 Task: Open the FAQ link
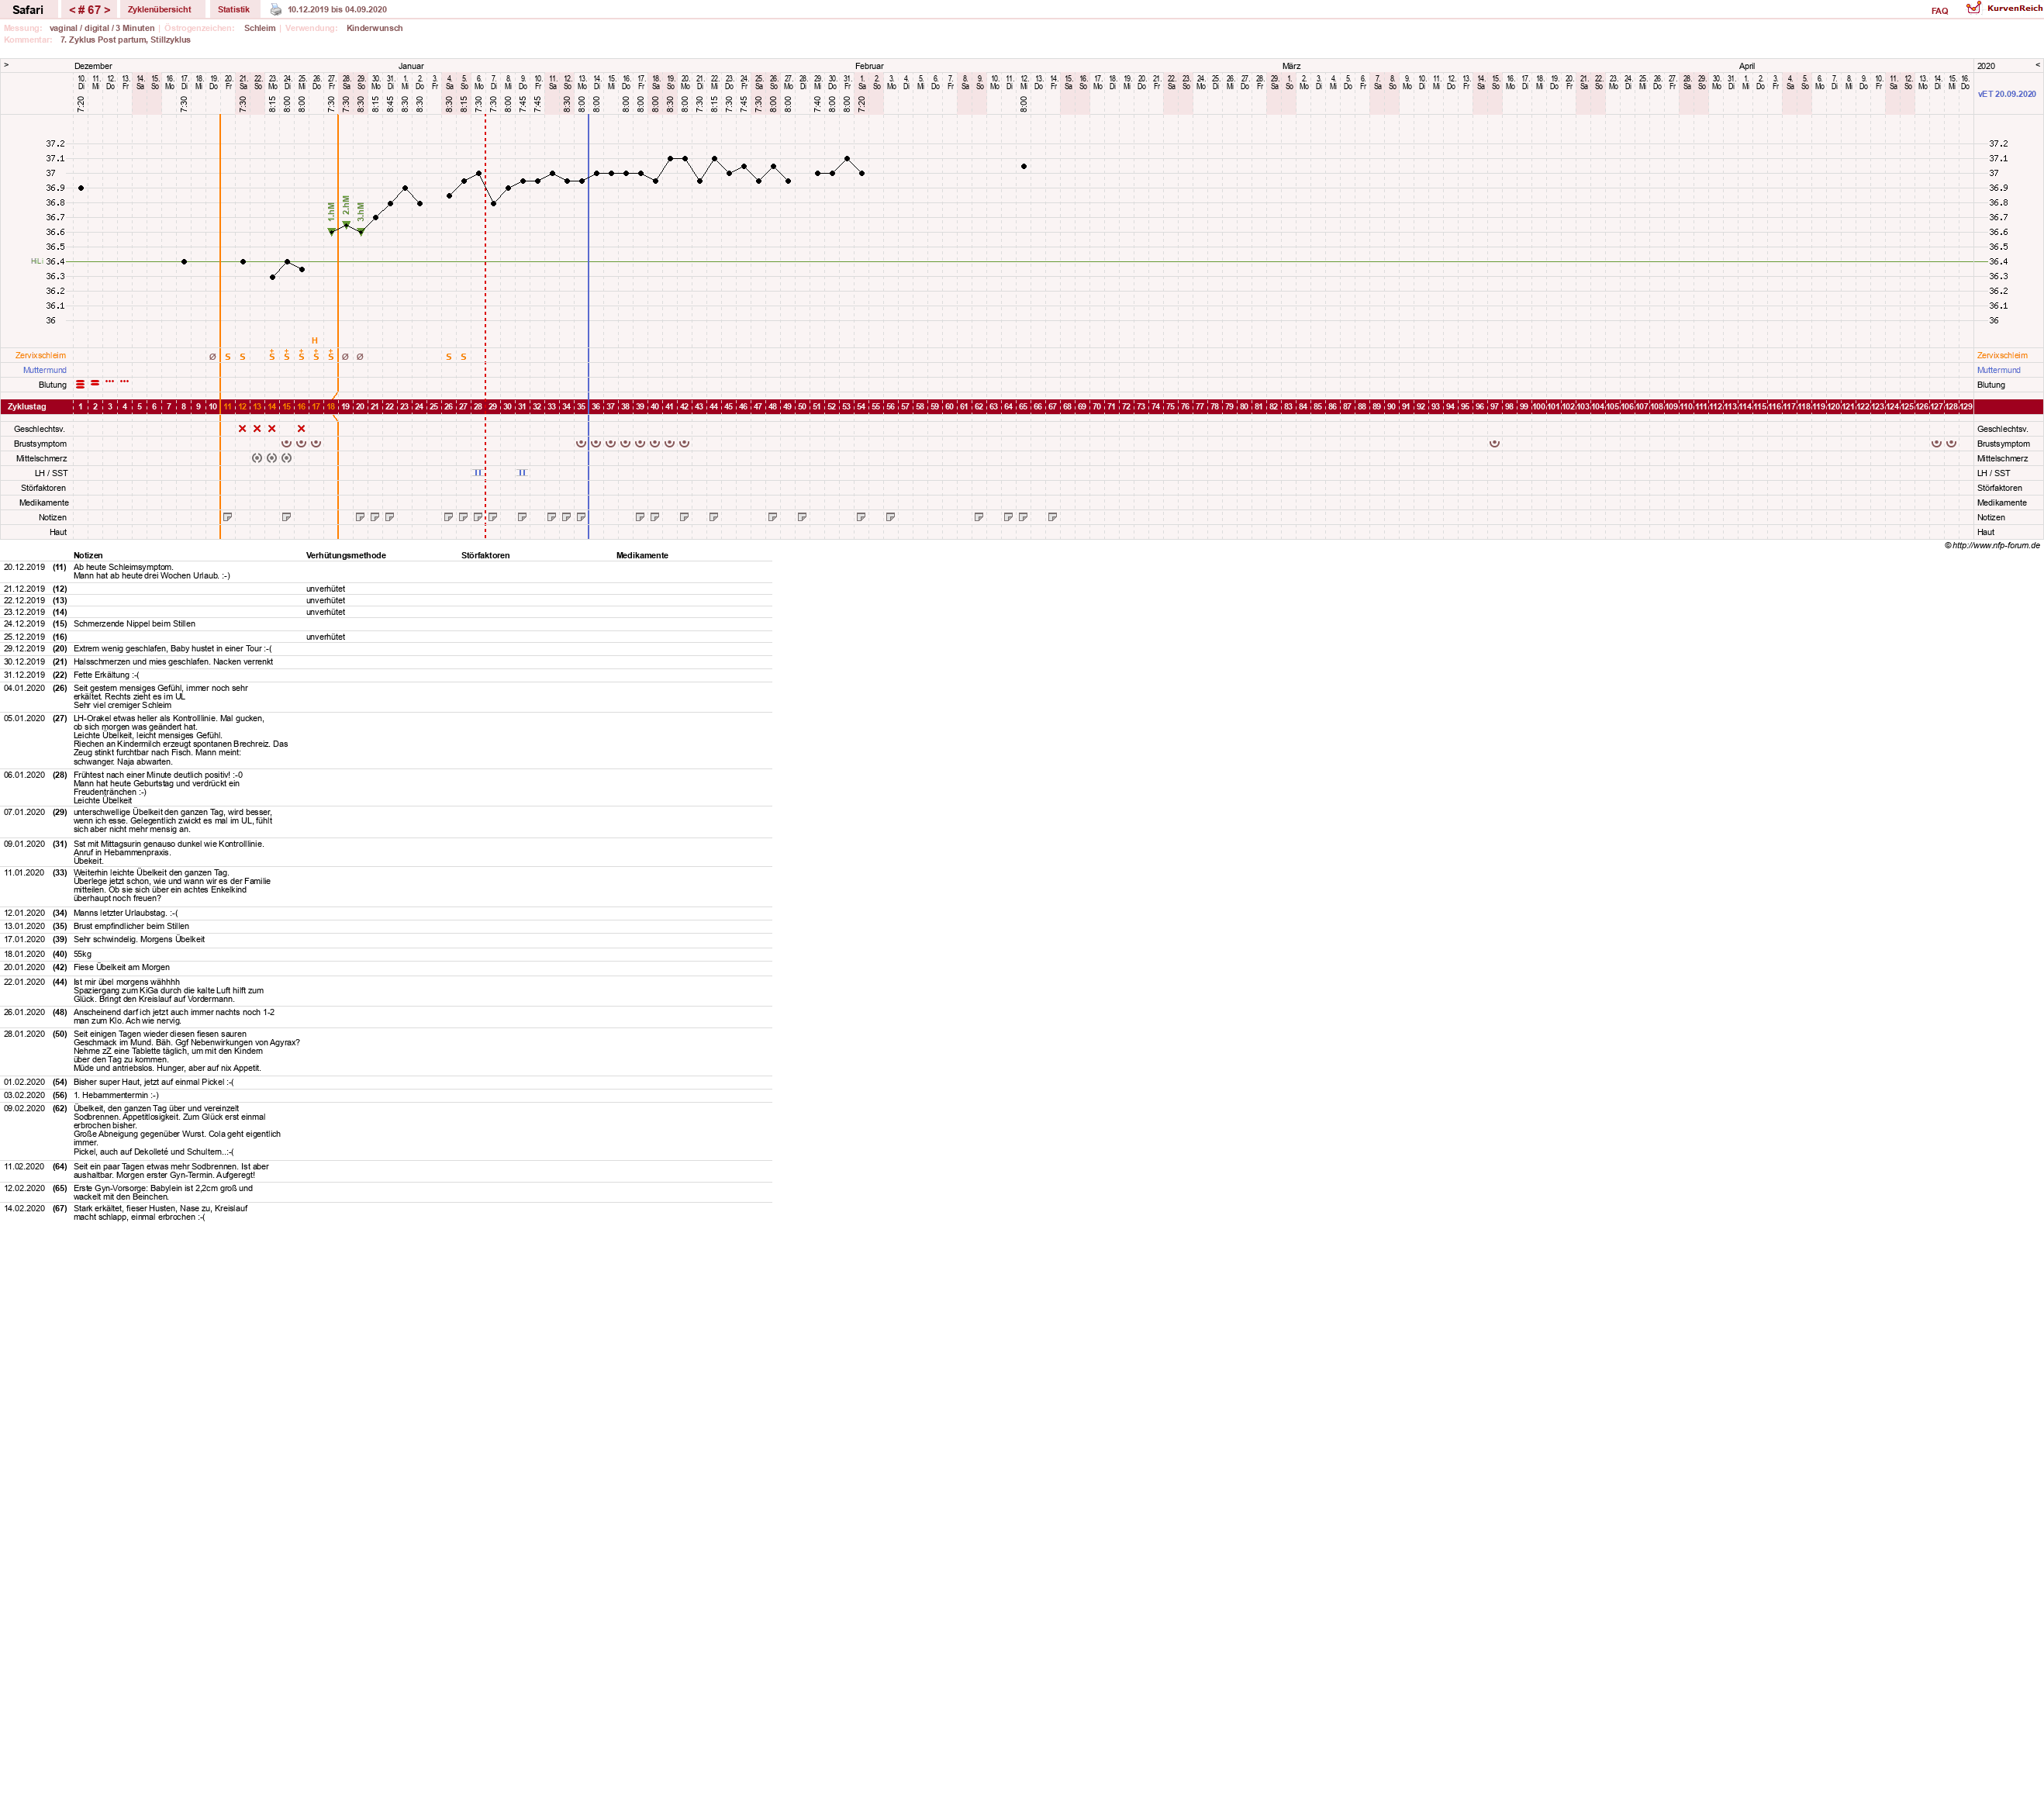coord(1939,11)
